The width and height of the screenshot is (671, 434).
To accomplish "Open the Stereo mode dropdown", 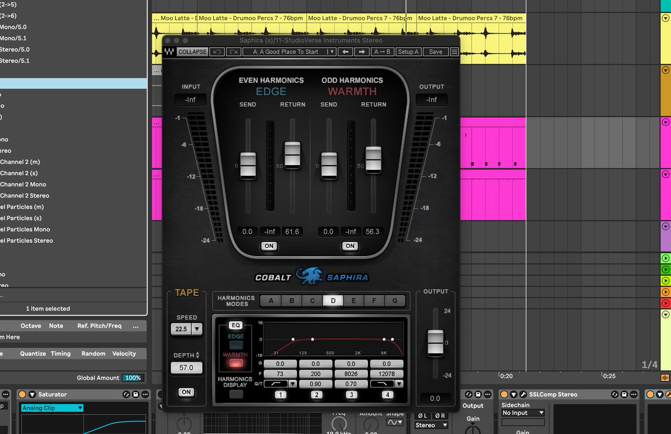I will 432,425.
